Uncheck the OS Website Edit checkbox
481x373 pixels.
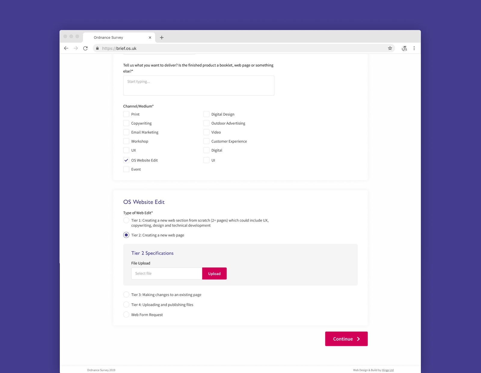click(126, 160)
